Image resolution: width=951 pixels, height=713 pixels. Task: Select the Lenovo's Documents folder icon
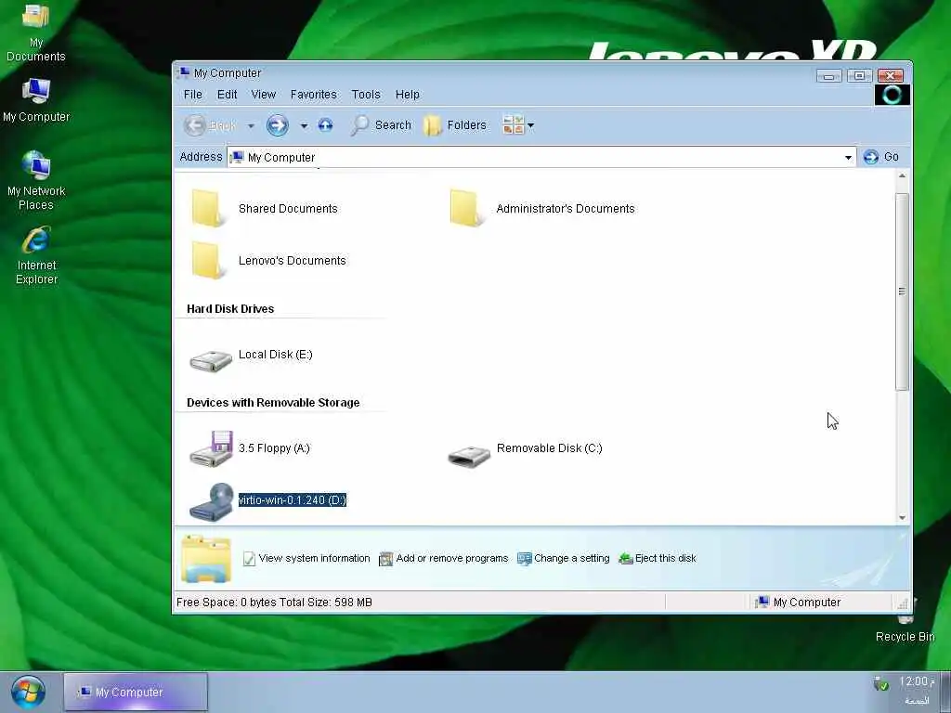tap(207, 260)
